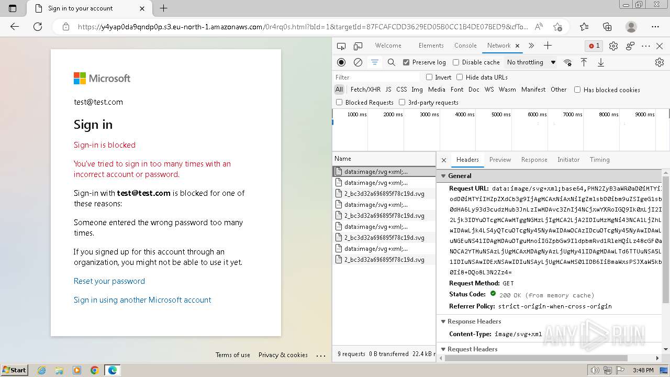Open the Timing tab of the request
Image resolution: width=670 pixels, height=377 pixels.
coord(599,160)
